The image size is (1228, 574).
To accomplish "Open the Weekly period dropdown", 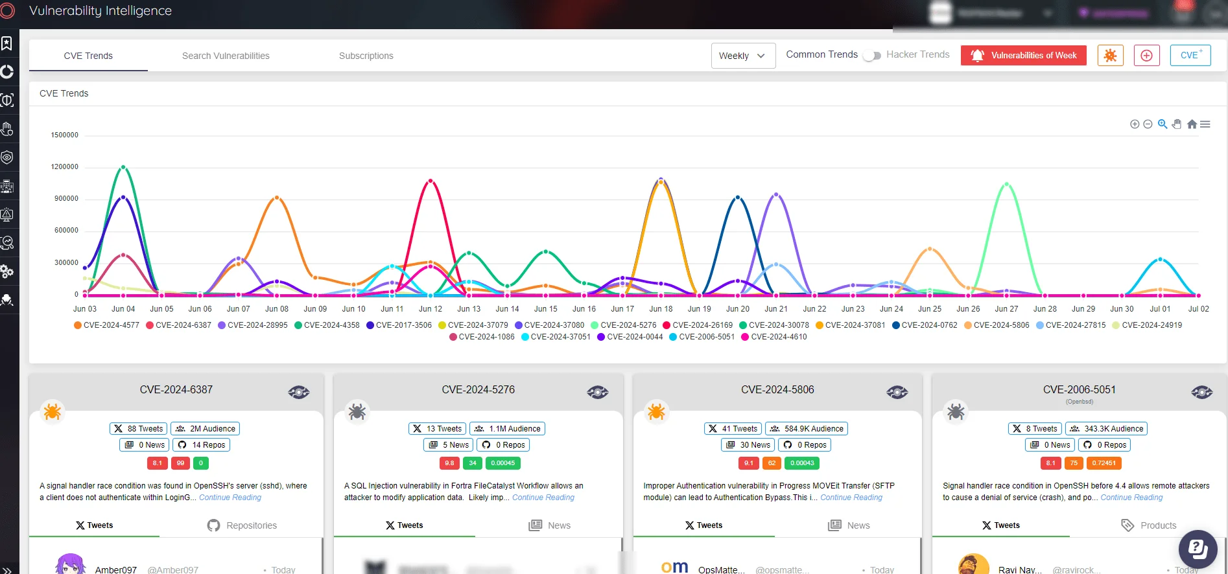I will coord(743,56).
